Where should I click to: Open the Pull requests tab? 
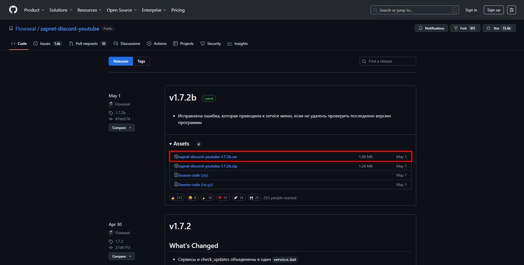pyautogui.click(x=83, y=43)
